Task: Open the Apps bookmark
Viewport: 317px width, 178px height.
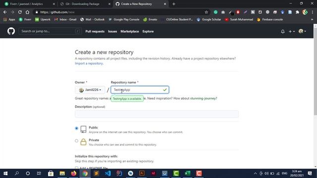Action: (9, 20)
